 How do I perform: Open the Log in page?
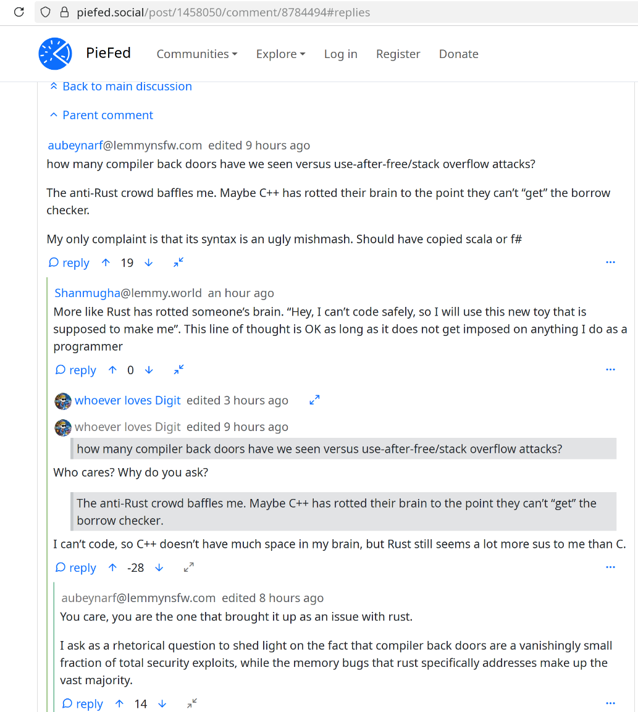tap(340, 54)
